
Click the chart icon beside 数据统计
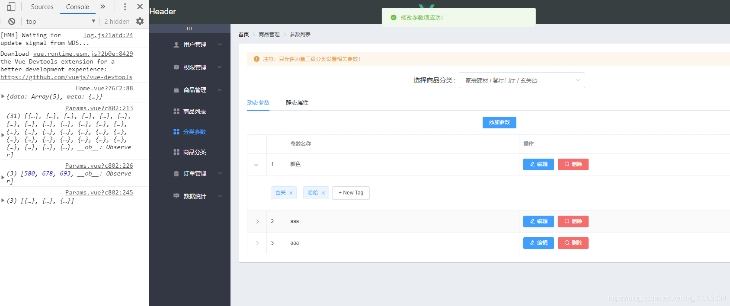(x=176, y=196)
